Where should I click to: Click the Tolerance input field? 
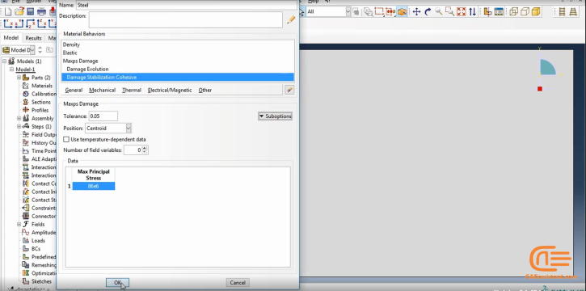pyautogui.click(x=103, y=116)
